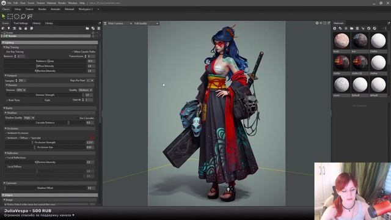Adjust the Shadow Offset slider
The width and height of the screenshot is (391, 220).
pyautogui.click(x=45, y=188)
